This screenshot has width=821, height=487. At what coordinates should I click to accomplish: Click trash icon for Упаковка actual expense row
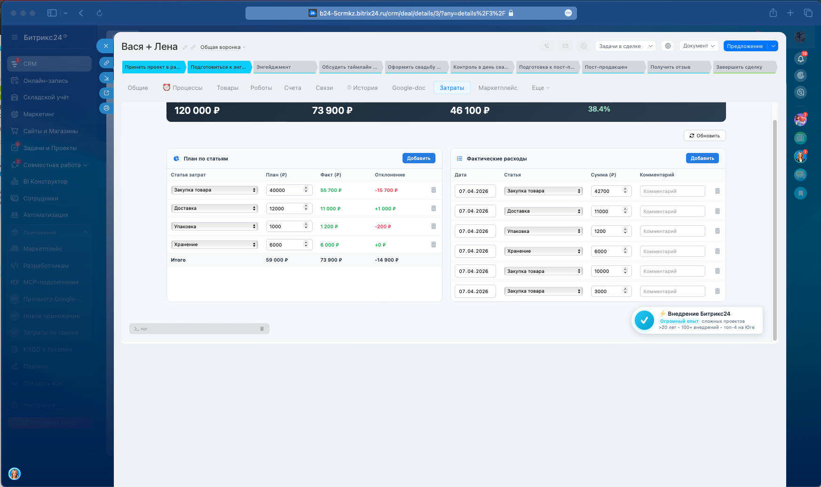tap(718, 231)
